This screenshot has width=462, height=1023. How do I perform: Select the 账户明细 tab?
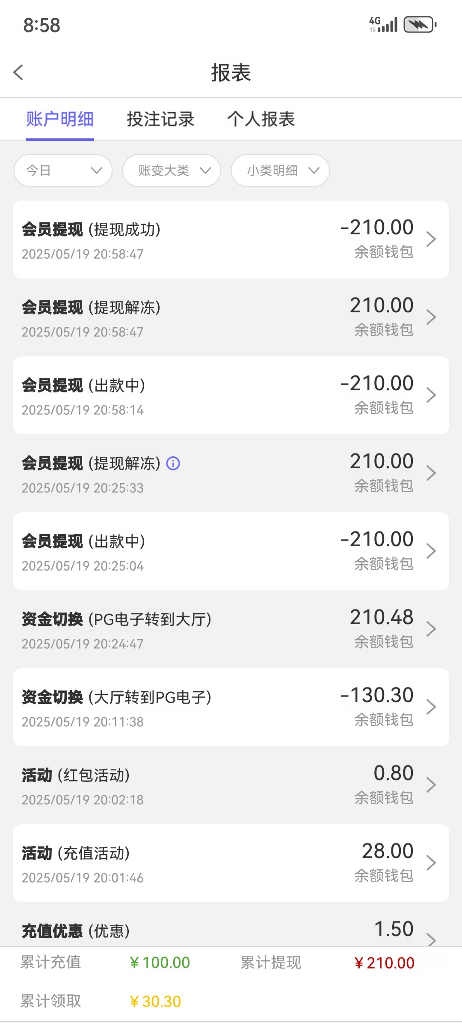[x=60, y=119]
